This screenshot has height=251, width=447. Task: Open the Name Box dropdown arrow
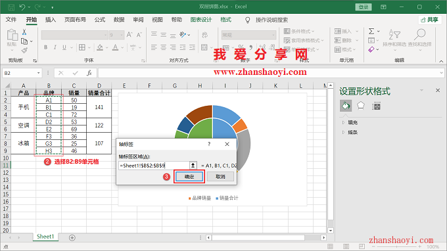tap(39, 73)
